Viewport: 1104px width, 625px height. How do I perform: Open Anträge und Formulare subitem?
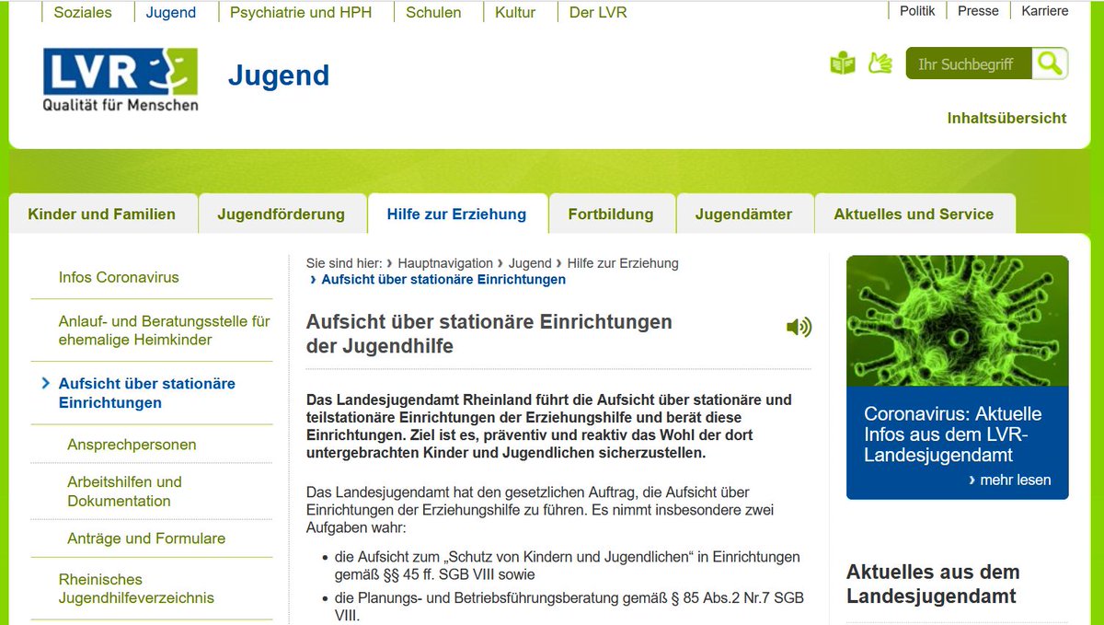coord(146,538)
